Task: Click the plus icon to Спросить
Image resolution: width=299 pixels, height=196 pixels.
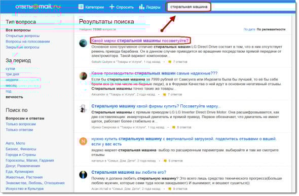Action: [x=111, y=7]
